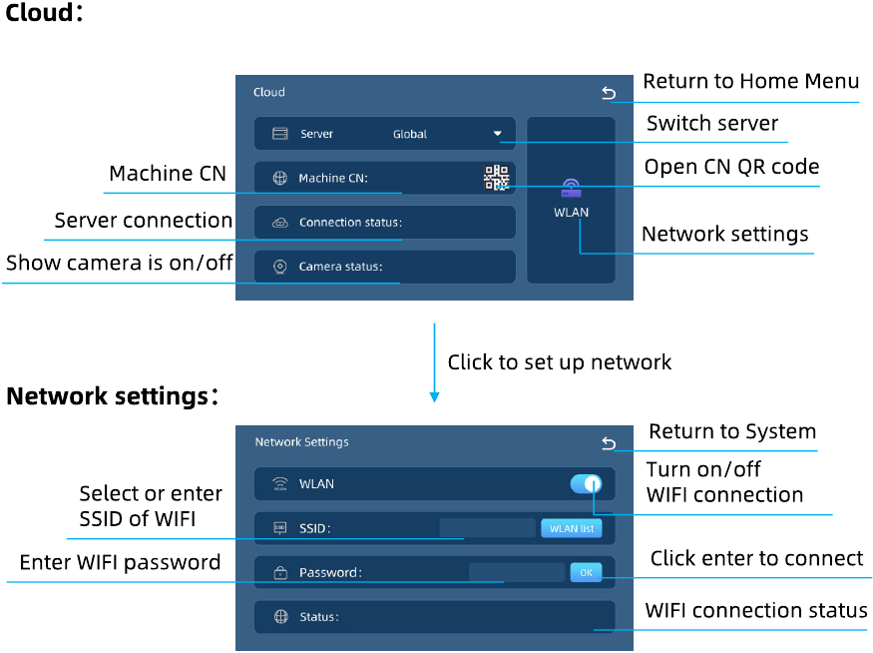Open the WLAN list
Image resolution: width=873 pixels, height=653 pixels.
572,528
